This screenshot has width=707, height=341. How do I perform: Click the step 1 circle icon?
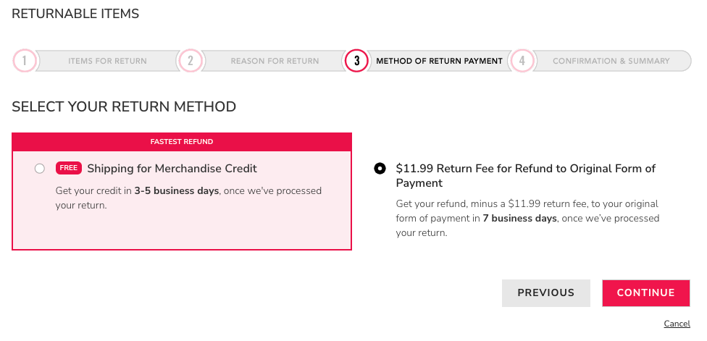24,61
